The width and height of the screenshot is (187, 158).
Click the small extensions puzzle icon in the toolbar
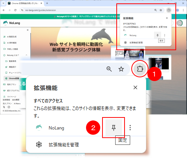point(169,10)
